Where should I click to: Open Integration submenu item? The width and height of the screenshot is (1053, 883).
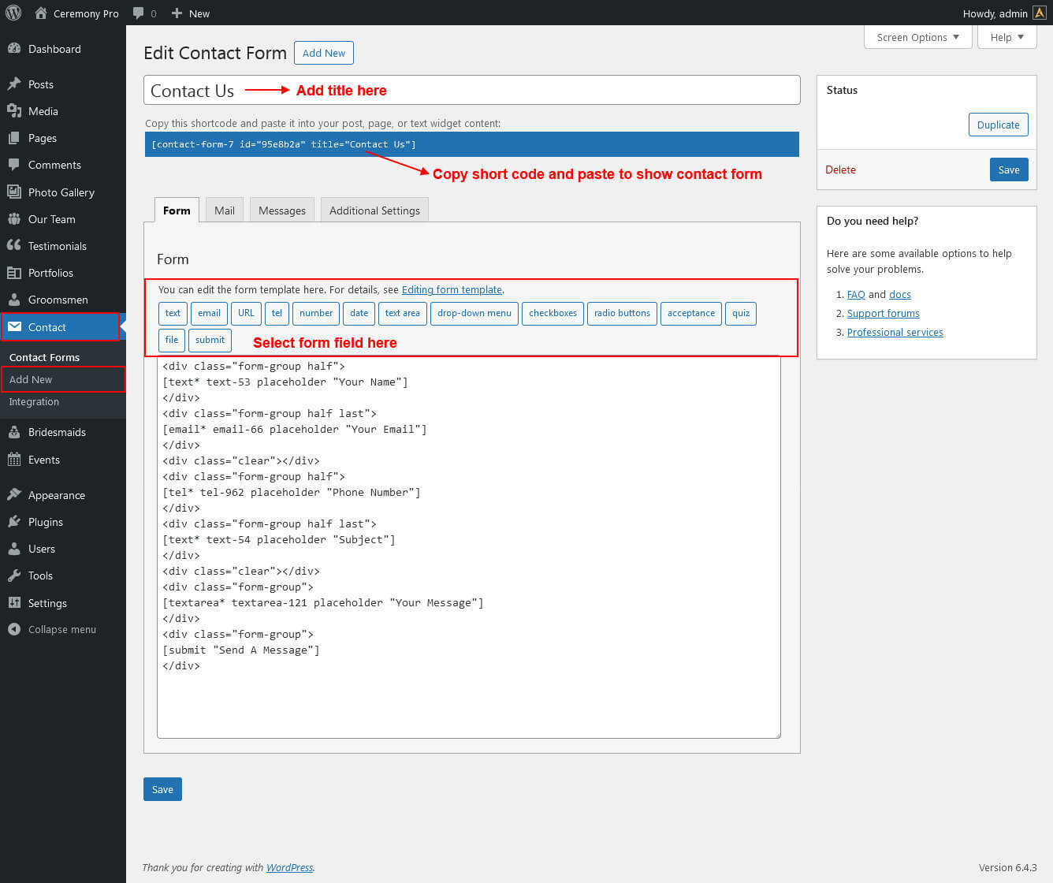point(34,401)
